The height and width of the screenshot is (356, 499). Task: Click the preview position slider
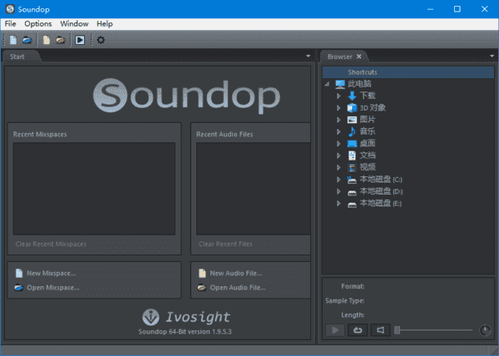click(434, 330)
